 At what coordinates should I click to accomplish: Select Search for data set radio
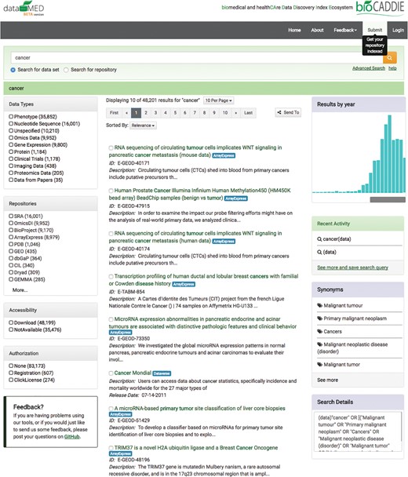click(13, 70)
